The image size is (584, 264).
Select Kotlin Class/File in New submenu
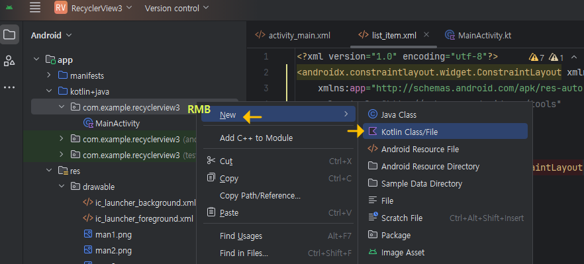445,132
